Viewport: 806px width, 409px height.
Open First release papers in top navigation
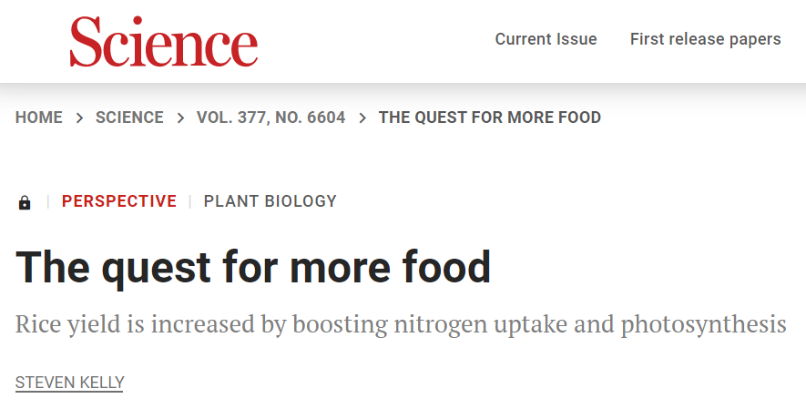tap(705, 39)
